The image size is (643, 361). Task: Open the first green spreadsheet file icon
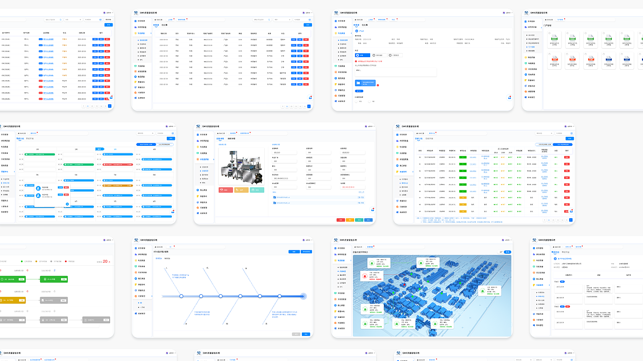click(x=555, y=38)
